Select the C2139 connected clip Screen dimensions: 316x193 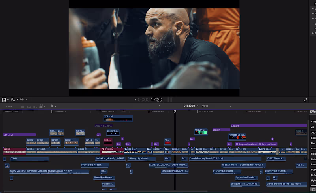pos(55,142)
